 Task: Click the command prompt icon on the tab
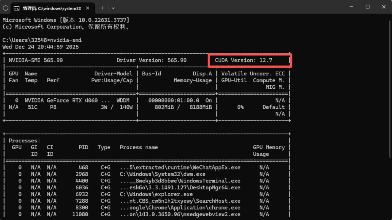click(17, 8)
